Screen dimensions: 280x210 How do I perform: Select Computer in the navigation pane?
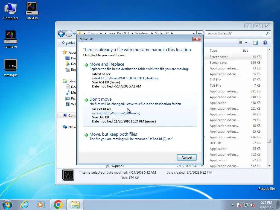tap(70, 116)
